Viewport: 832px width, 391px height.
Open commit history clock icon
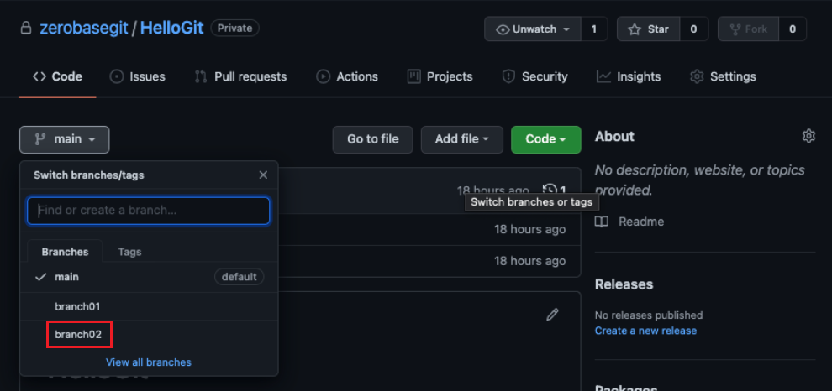coord(550,190)
